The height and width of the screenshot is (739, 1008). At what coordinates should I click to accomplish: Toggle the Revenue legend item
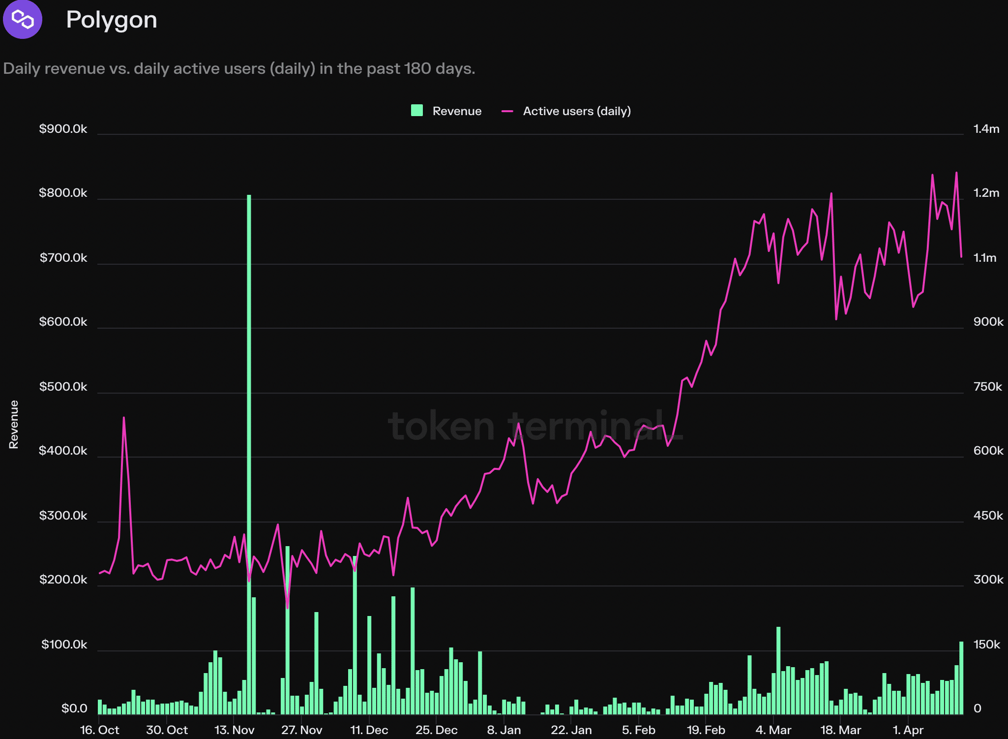click(446, 111)
